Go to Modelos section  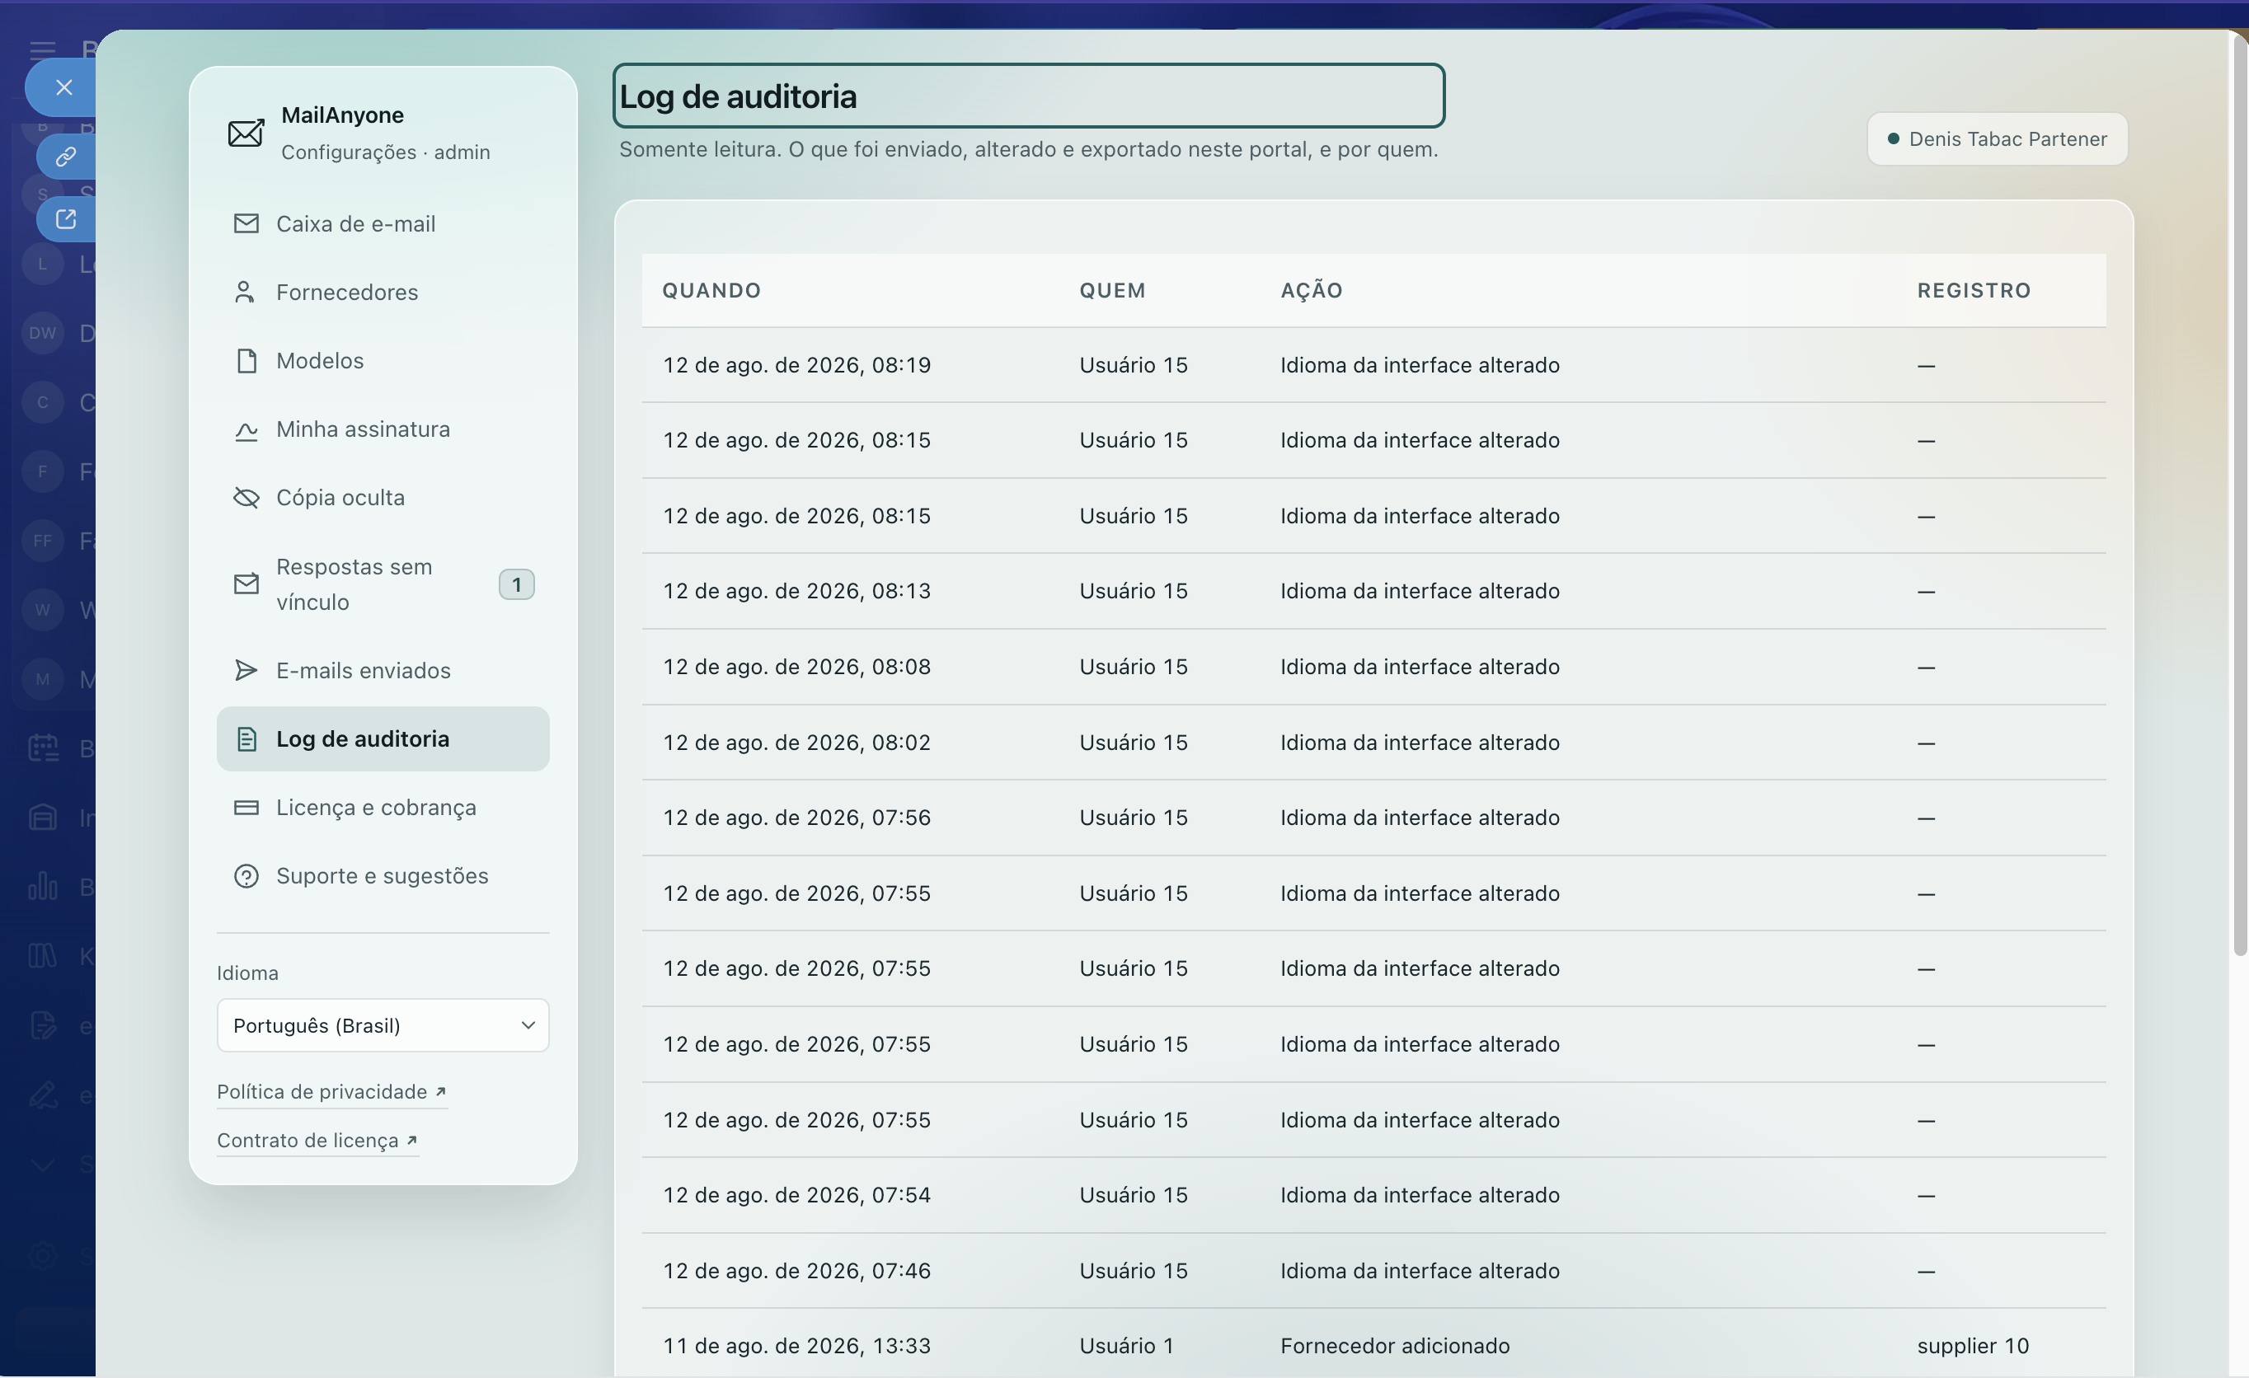click(x=383, y=360)
